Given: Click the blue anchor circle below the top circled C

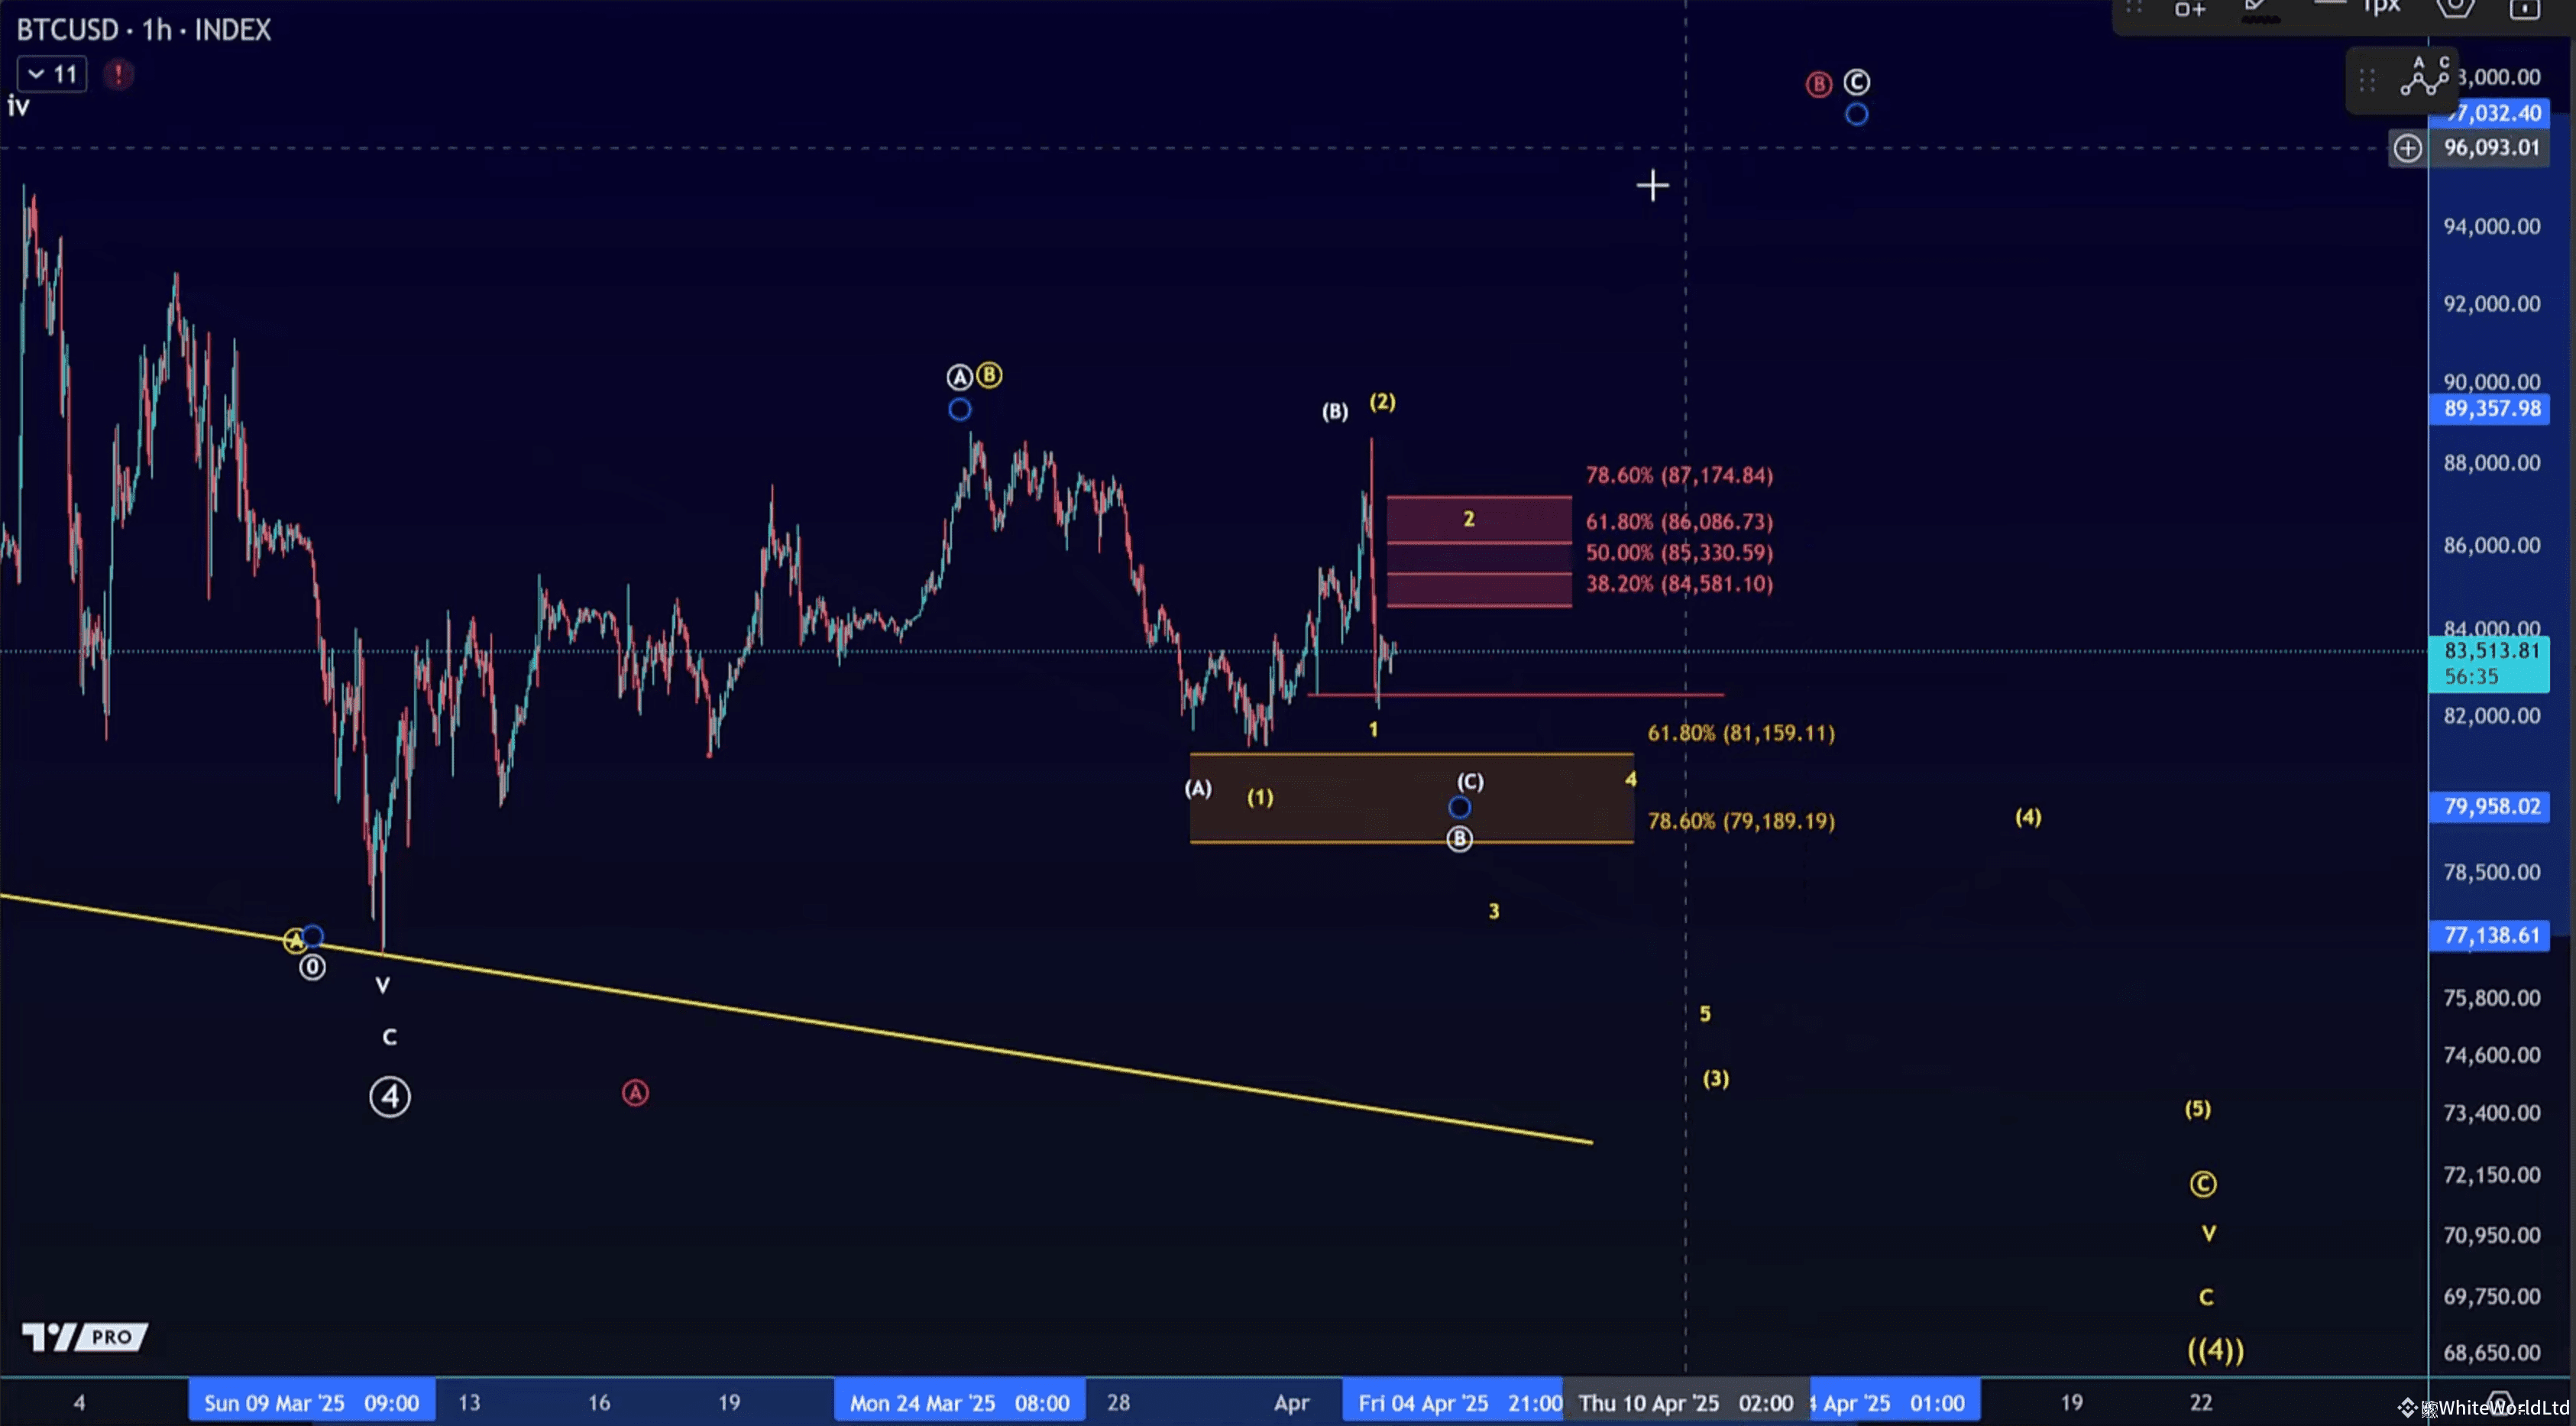Looking at the screenshot, I should click(1857, 115).
